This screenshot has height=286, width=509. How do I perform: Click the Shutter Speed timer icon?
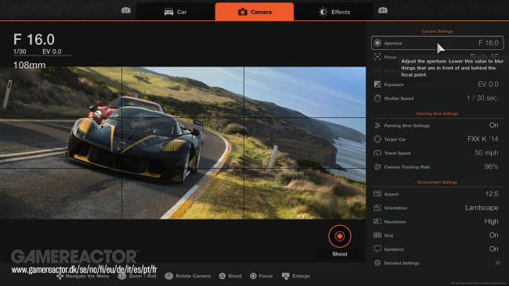click(377, 98)
